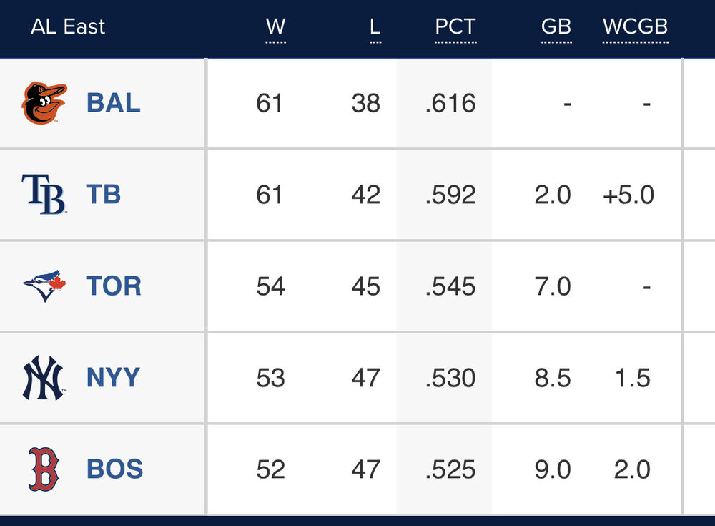Select the BOS team name

coord(114,469)
